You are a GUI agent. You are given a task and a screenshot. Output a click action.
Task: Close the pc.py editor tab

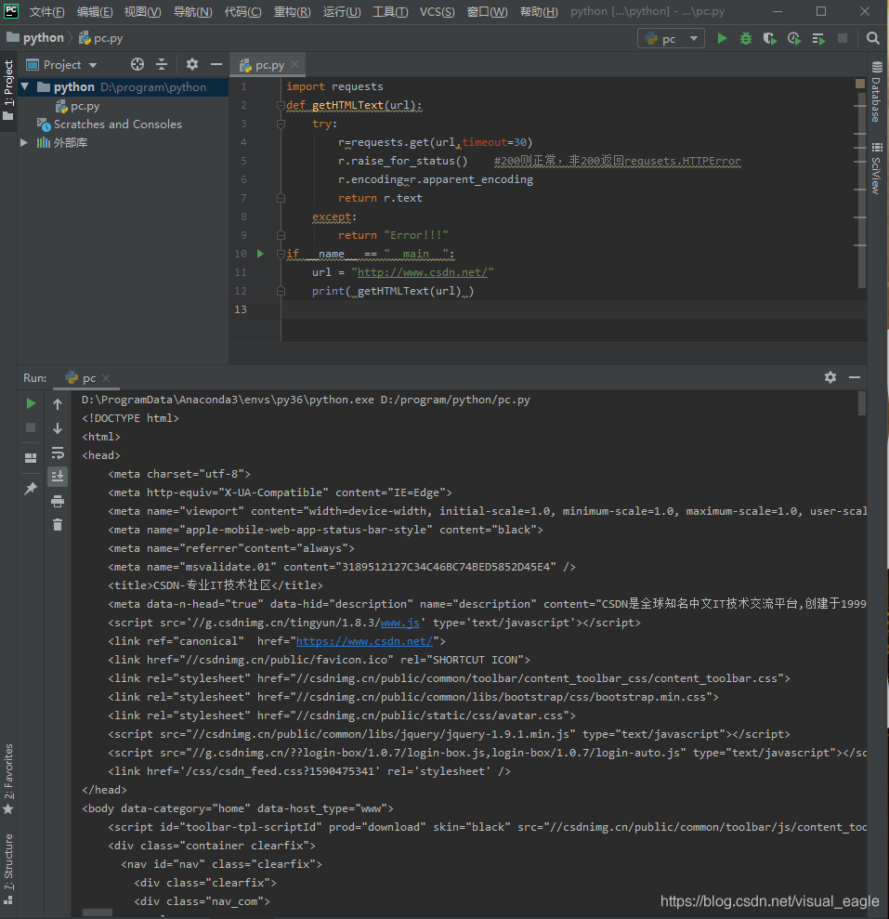click(294, 64)
